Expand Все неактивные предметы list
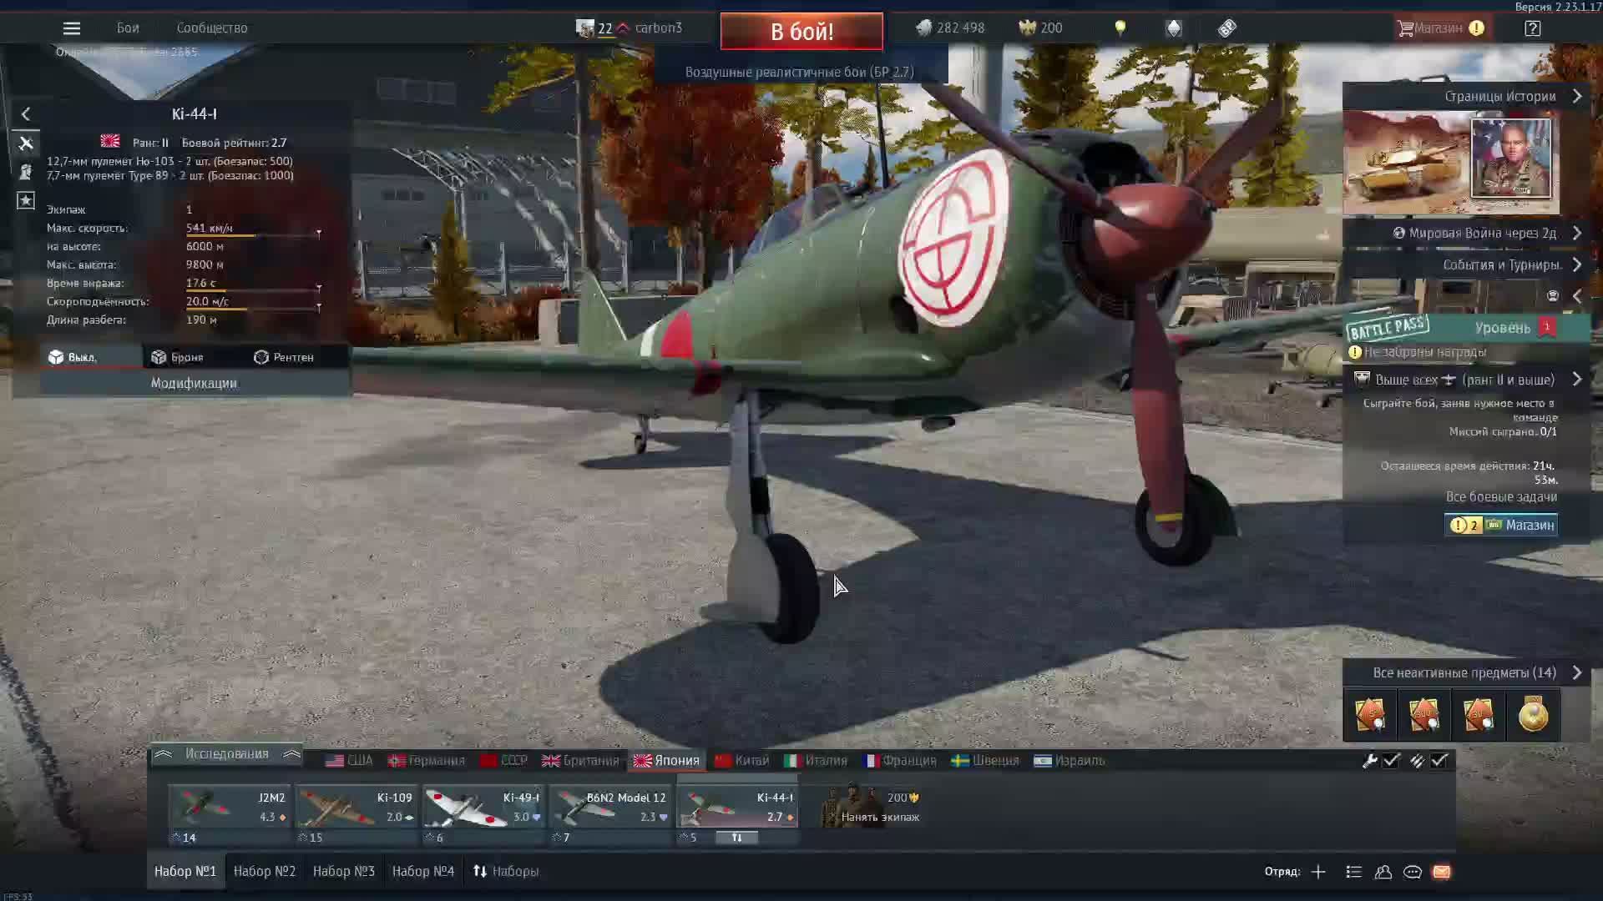1603x901 pixels. point(1576,672)
